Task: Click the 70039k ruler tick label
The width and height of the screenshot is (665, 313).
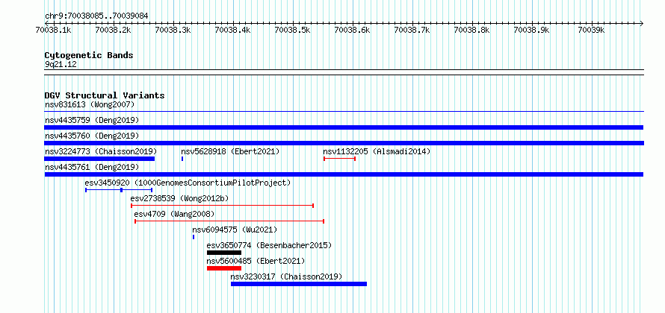Action: click(591, 30)
